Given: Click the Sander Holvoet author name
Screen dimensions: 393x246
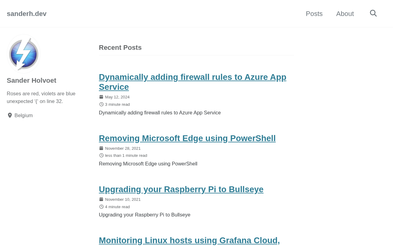Looking at the screenshot, I should point(32,81).
